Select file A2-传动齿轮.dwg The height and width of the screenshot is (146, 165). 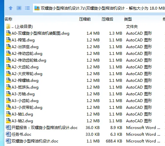coord(27,54)
